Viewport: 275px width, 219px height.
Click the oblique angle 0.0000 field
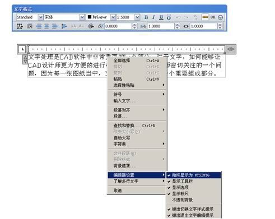[x=118, y=26]
